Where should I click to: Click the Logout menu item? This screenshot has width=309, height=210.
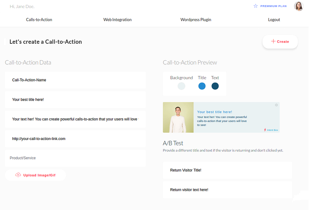(x=274, y=20)
